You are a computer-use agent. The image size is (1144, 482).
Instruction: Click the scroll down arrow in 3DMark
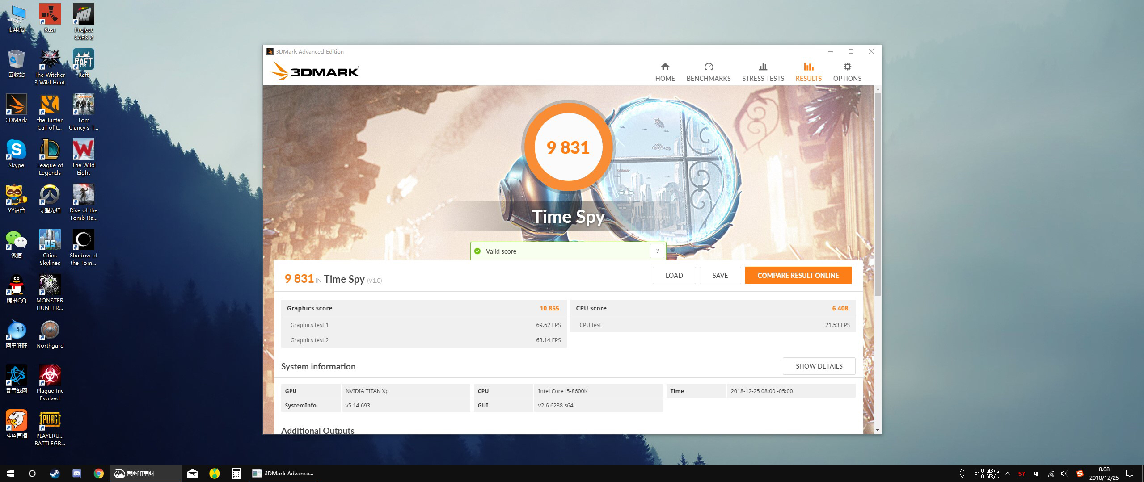pyautogui.click(x=878, y=430)
